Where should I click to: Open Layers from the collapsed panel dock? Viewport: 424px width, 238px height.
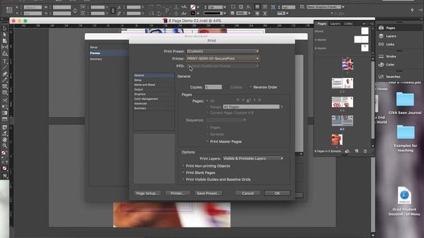tap(388, 36)
